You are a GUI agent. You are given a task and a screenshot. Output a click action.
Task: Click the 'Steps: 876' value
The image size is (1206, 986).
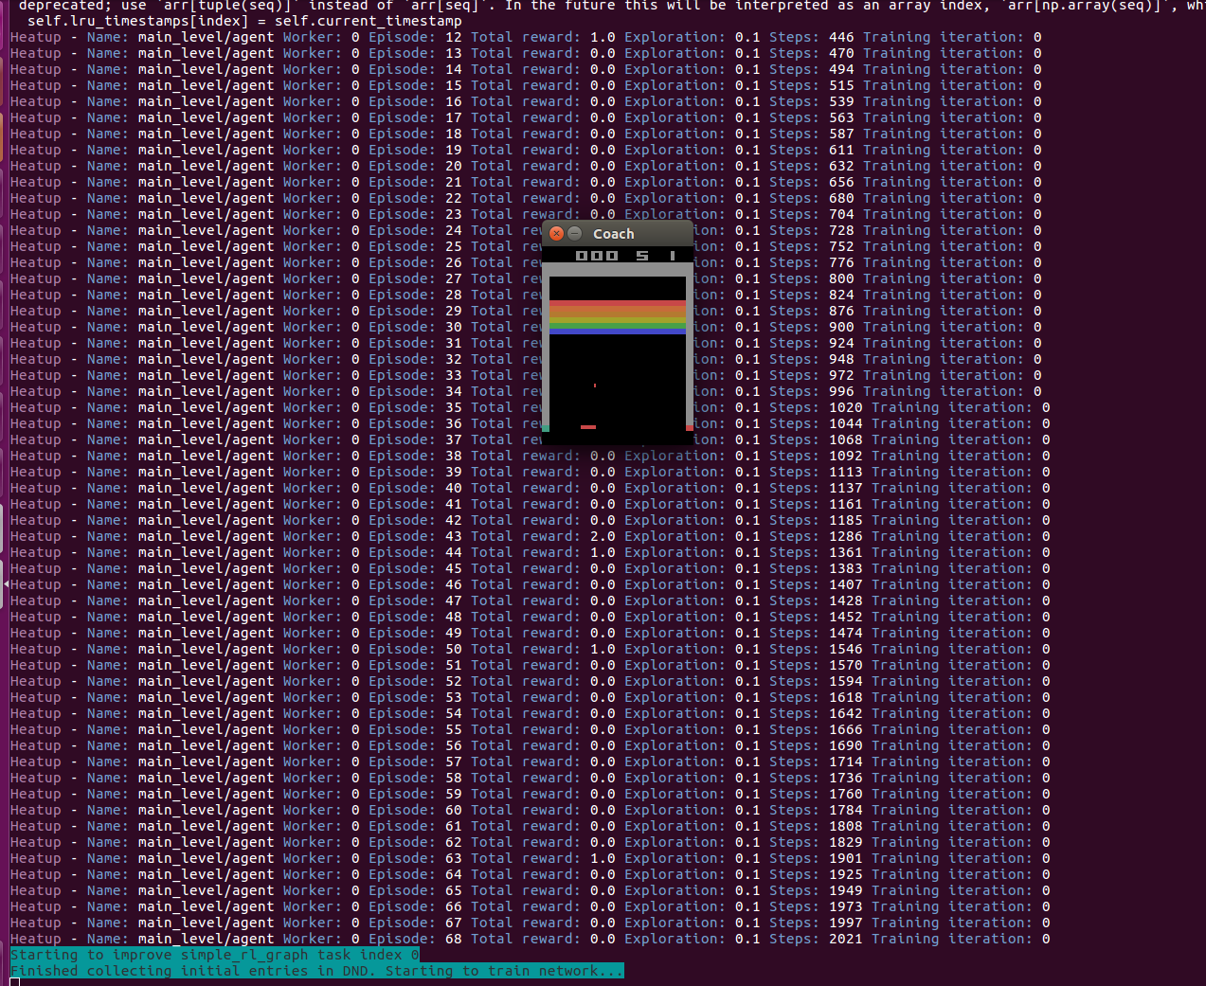[811, 311]
